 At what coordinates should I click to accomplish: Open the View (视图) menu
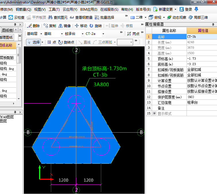(x=40, y=9)
